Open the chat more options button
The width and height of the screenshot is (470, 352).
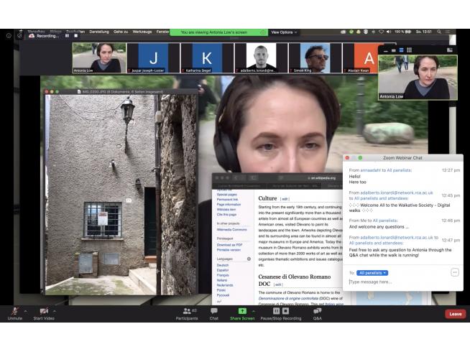pyautogui.click(x=454, y=272)
